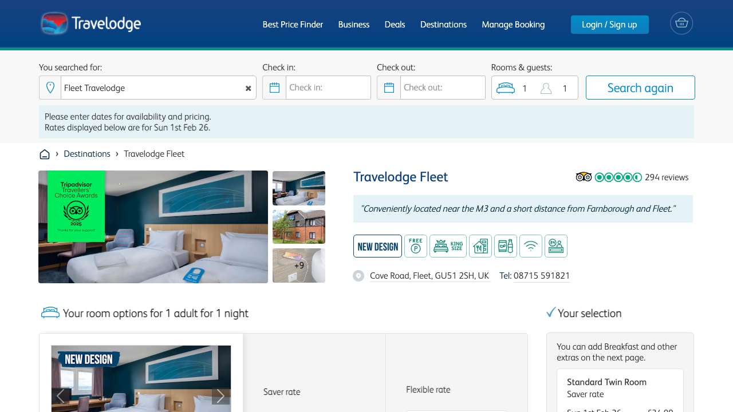The image size is (733, 412).
Task: Click the home icon in the breadcrumb
Action: [45, 153]
